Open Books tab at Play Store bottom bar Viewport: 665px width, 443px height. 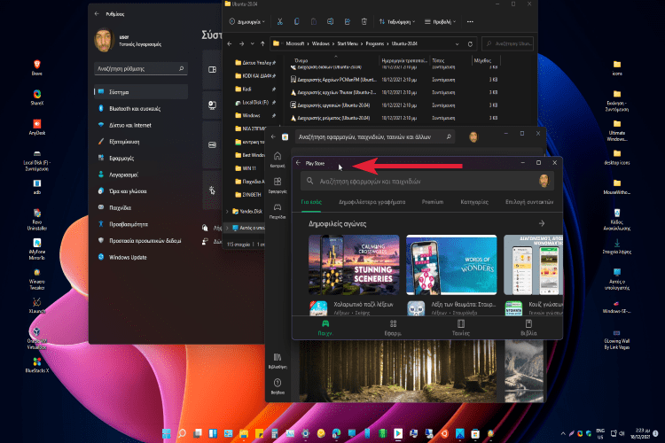[x=528, y=328]
